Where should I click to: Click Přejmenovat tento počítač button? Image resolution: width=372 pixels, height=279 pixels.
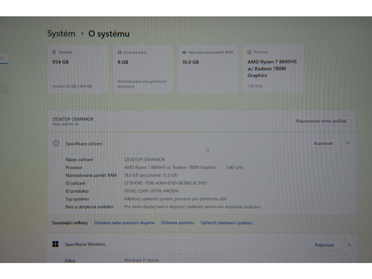click(x=321, y=121)
